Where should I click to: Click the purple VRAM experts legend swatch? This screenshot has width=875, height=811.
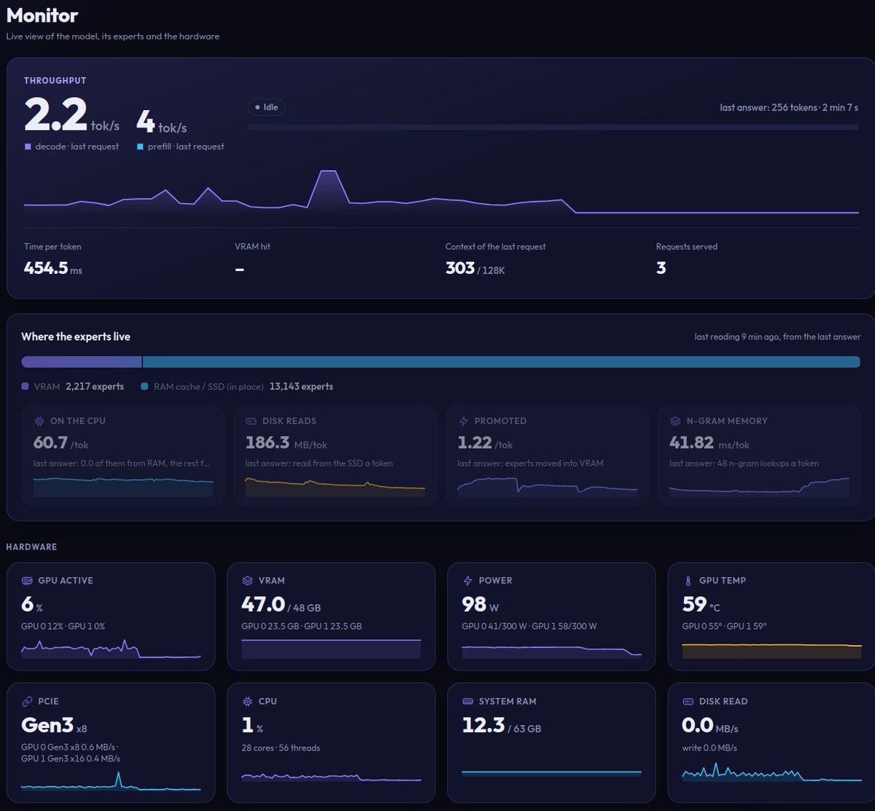25,387
